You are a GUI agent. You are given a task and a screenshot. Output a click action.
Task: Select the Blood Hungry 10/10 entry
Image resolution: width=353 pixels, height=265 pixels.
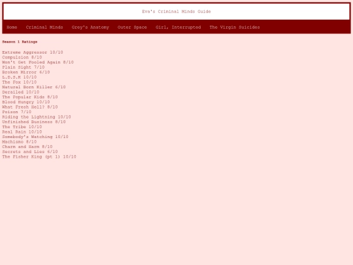(x=26, y=102)
